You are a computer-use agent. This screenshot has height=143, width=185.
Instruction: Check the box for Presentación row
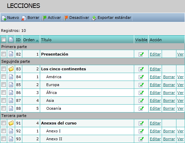3,54
